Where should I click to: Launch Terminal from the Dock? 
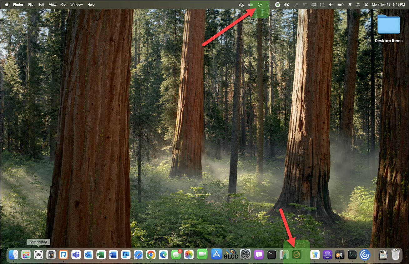tap(272, 255)
